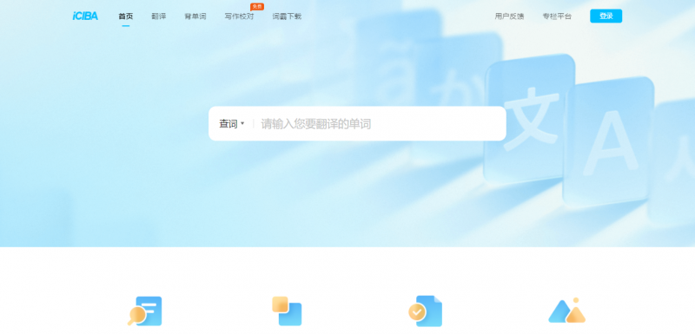The width and height of the screenshot is (695, 334).
Task: Visit the 专栏平台 link
Action: [x=557, y=16]
